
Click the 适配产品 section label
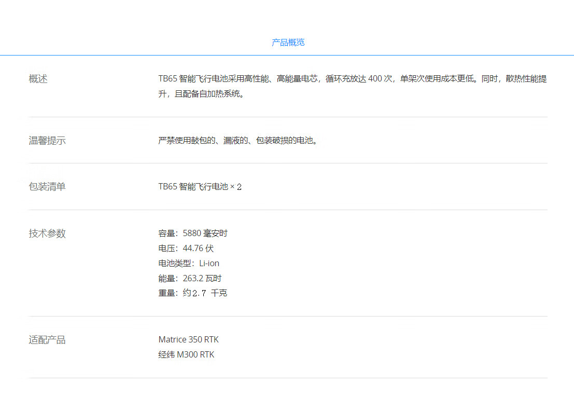click(x=47, y=340)
